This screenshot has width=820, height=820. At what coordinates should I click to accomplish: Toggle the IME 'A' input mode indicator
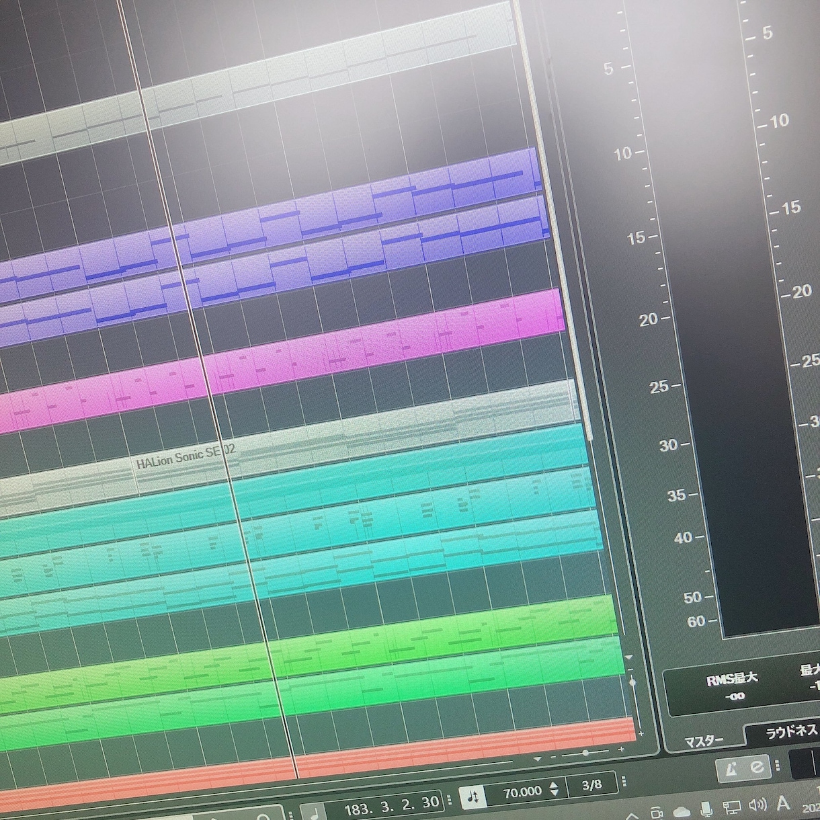pyautogui.click(x=783, y=802)
